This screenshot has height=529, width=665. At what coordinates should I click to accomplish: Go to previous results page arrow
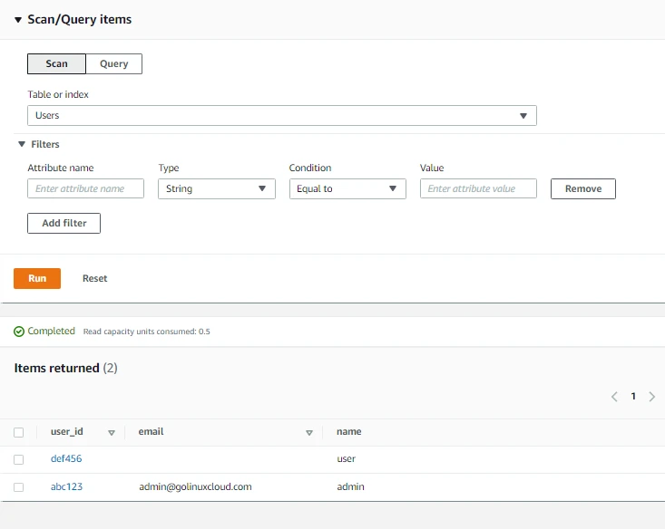click(x=614, y=397)
